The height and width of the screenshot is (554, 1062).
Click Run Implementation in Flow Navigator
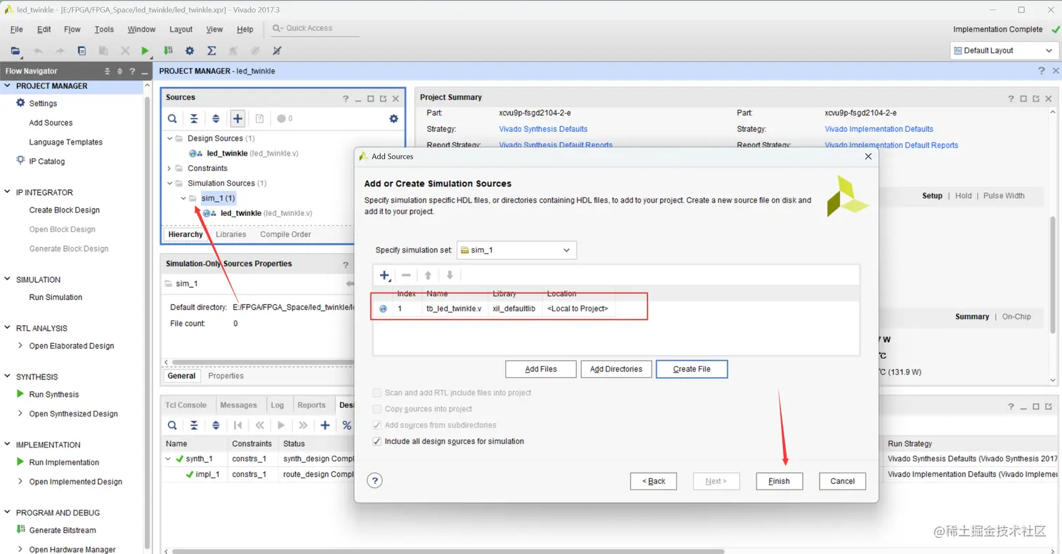pos(64,462)
